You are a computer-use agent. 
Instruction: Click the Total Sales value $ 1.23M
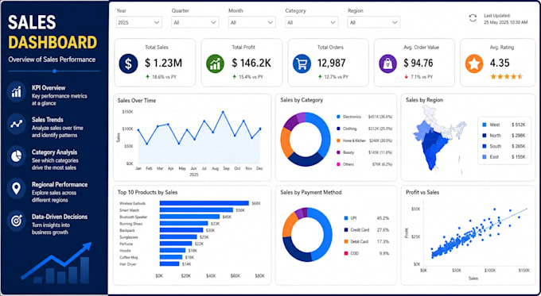pos(164,63)
